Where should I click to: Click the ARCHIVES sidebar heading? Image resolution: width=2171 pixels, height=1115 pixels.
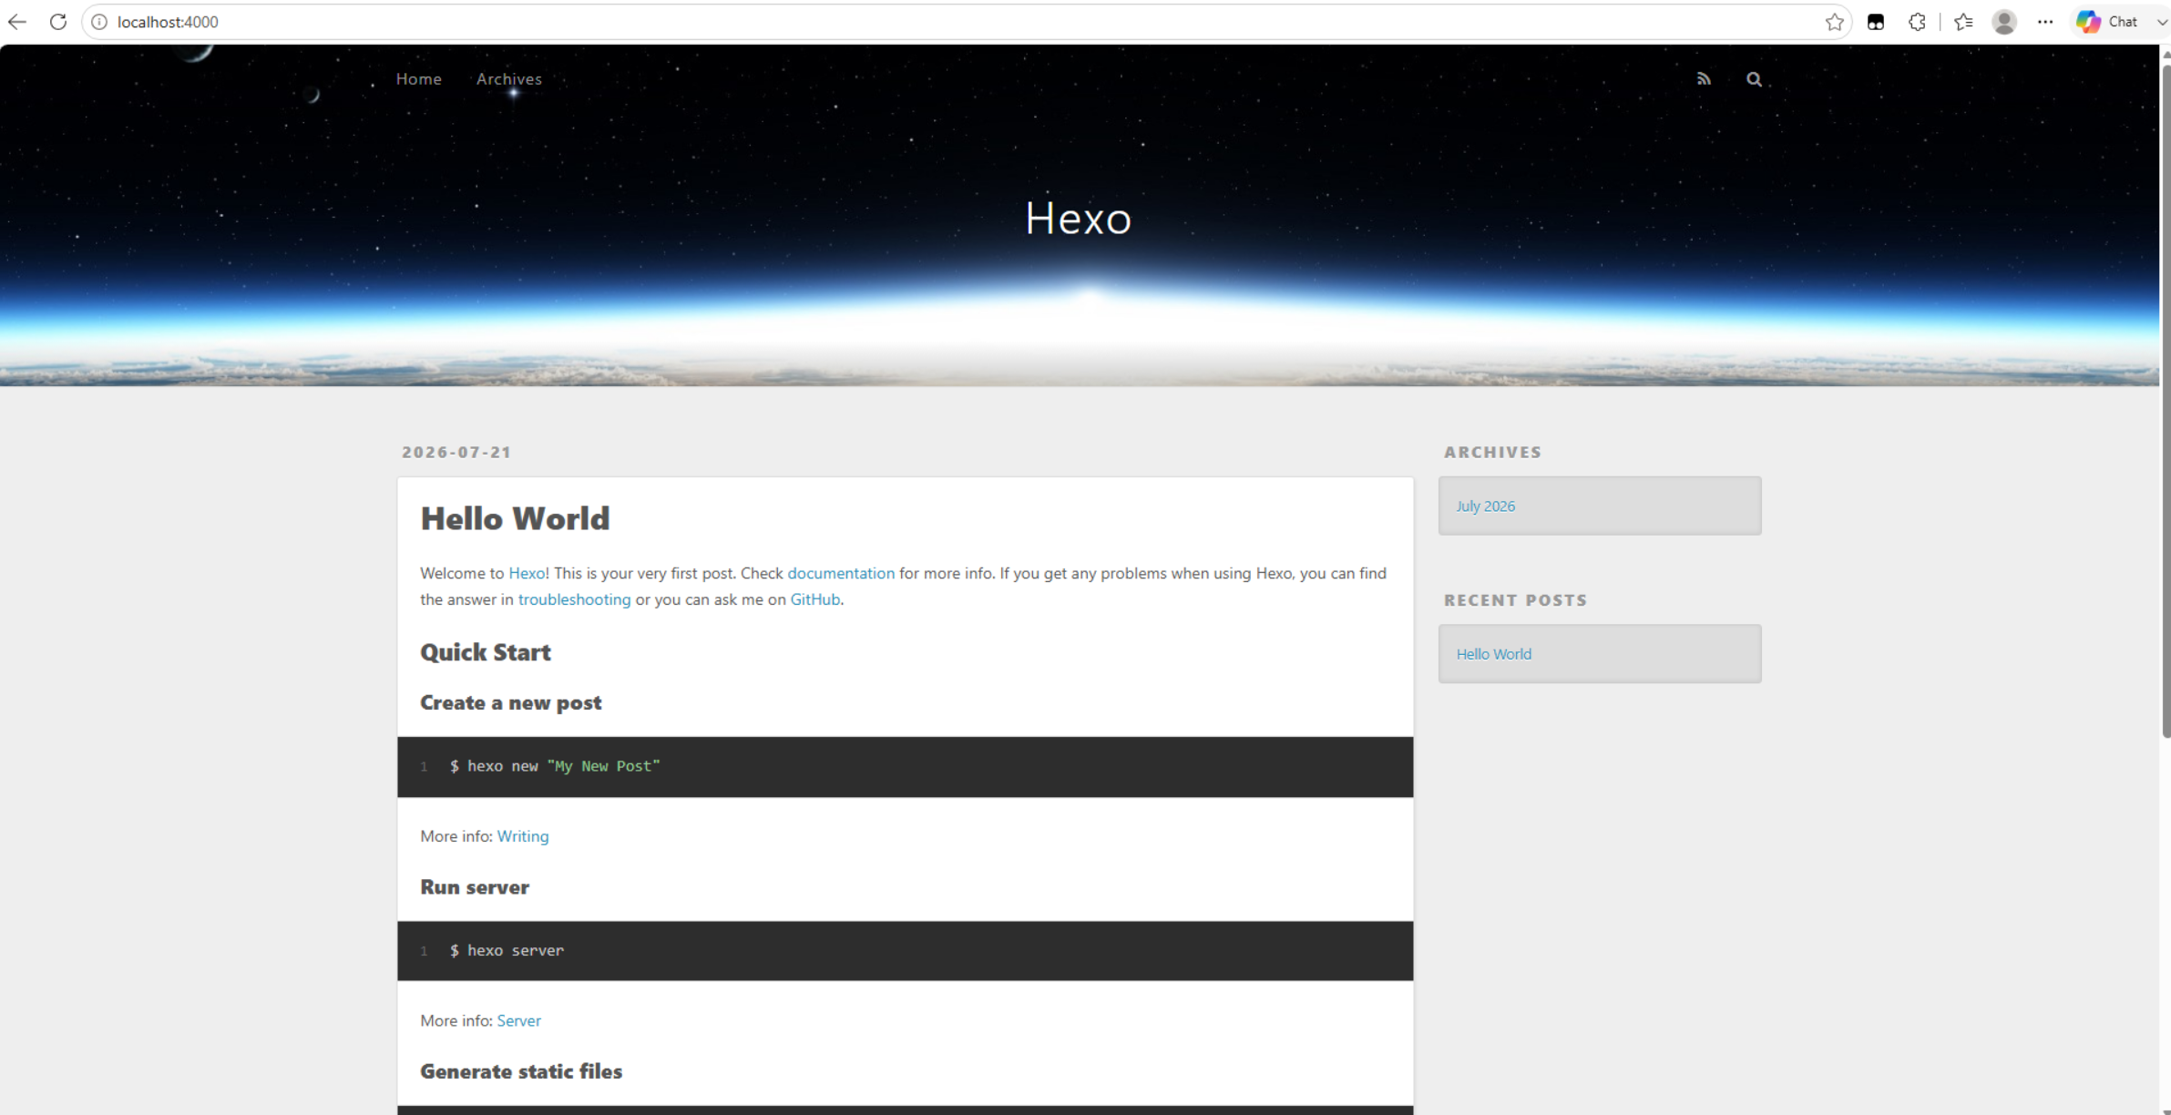point(1493,452)
